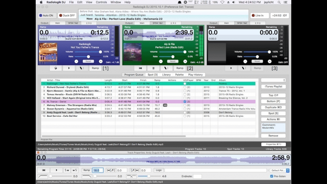The height and width of the screenshot is (184, 327).
Task: Increase rate with plus icon on player 1
Action: [x=101, y=62]
